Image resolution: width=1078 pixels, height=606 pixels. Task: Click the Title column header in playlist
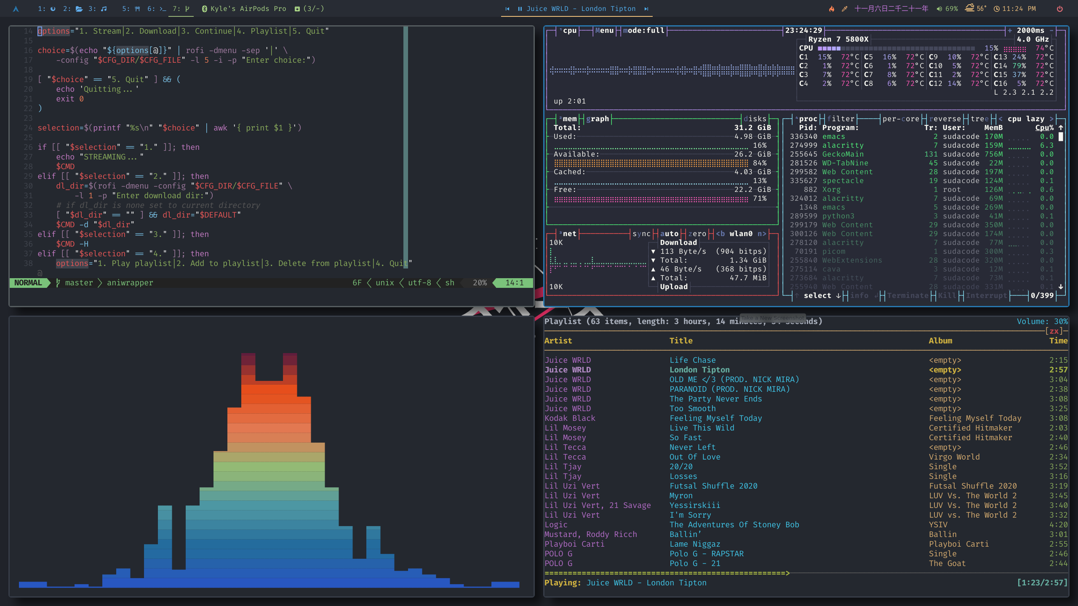[681, 340]
